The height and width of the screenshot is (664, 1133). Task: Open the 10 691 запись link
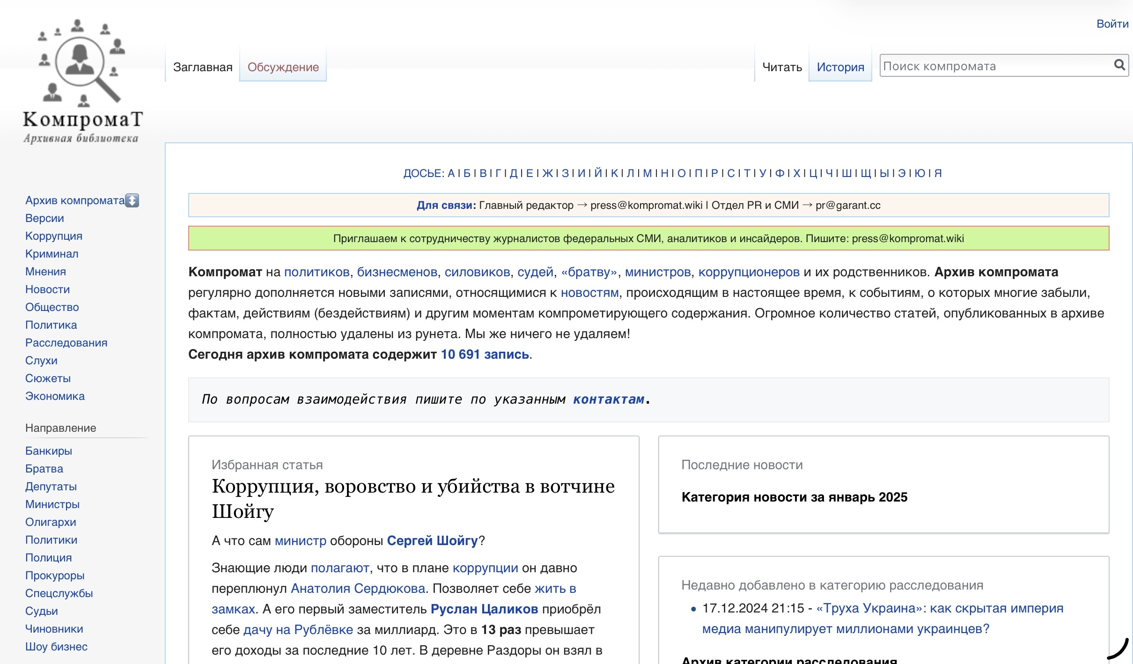(485, 354)
